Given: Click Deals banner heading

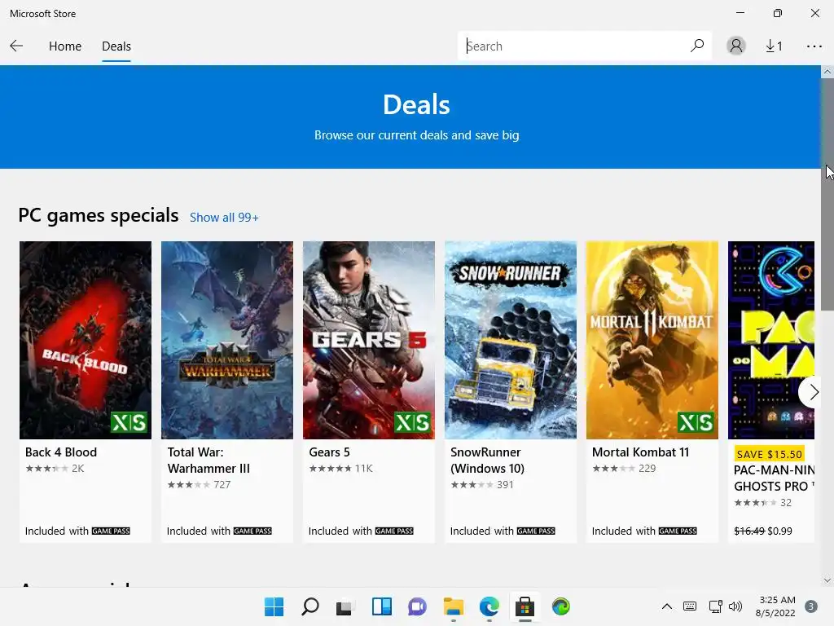Looking at the screenshot, I should [x=416, y=104].
